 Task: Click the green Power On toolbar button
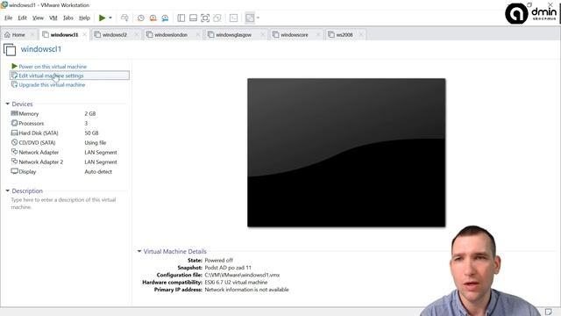[102, 18]
